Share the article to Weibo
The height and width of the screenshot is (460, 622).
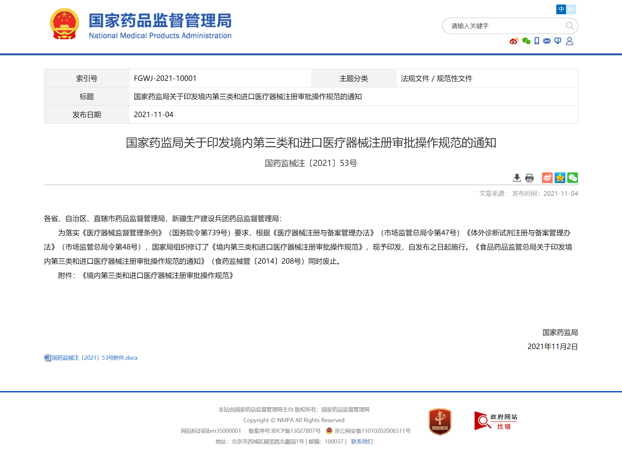[x=547, y=178]
